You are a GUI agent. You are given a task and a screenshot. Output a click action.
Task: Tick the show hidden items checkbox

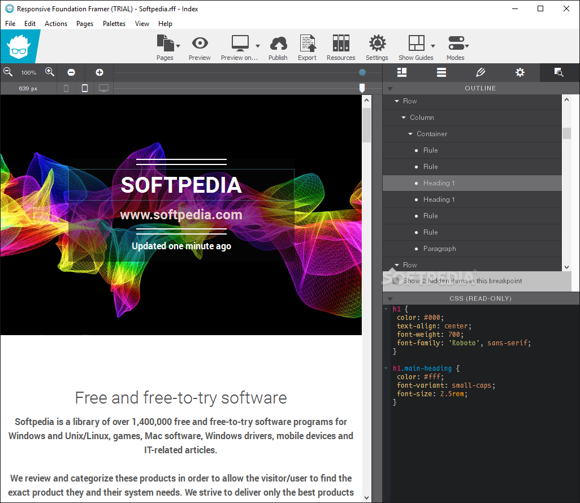pos(396,281)
